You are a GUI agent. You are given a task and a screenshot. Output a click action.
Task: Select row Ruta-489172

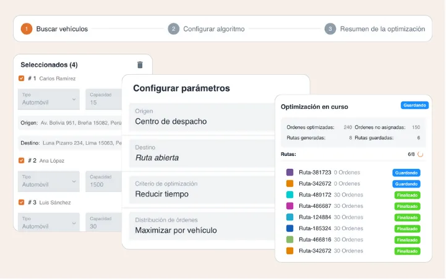tap(353, 195)
